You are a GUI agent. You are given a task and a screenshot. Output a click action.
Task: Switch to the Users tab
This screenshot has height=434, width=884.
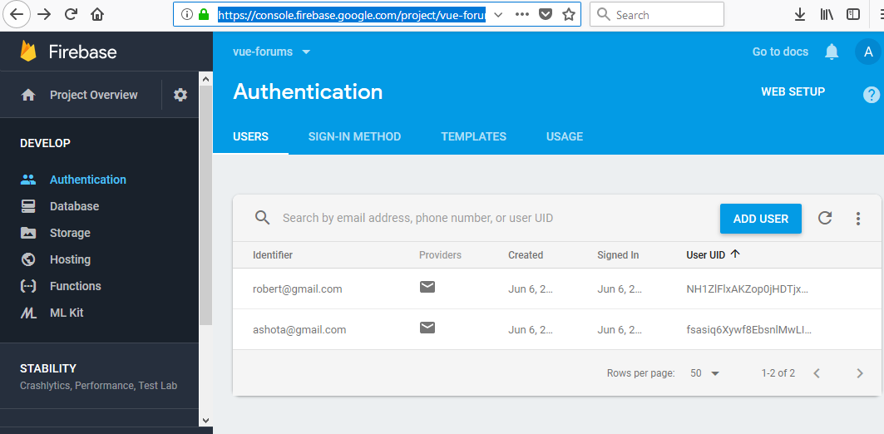tap(251, 136)
